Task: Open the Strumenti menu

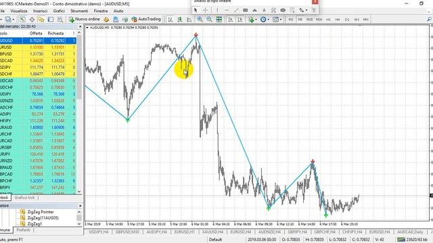Action: pyautogui.click(x=79, y=11)
